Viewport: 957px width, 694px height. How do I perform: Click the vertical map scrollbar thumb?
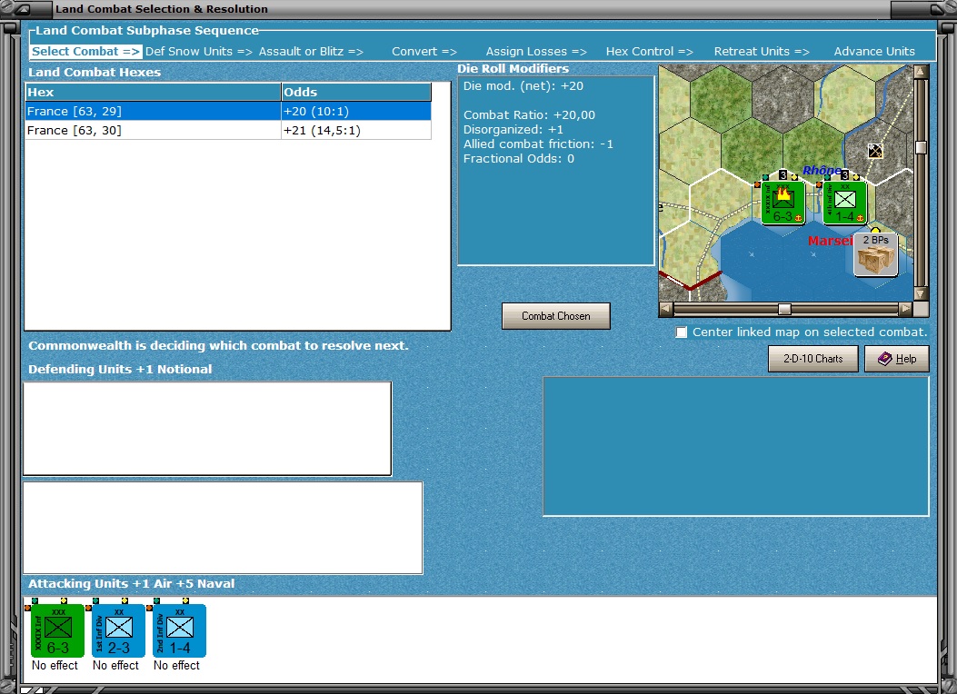click(921, 147)
